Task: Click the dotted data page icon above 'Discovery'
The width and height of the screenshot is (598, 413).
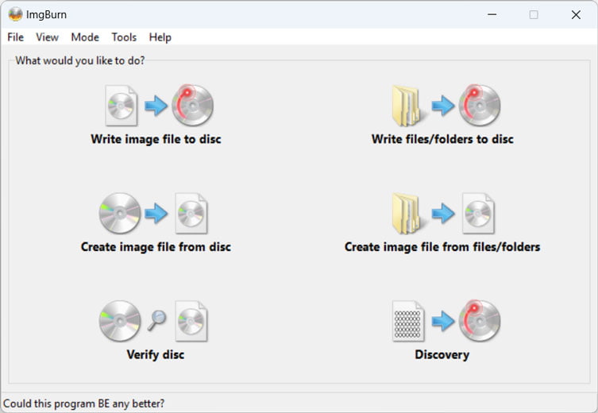Action: tap(408, 320)
